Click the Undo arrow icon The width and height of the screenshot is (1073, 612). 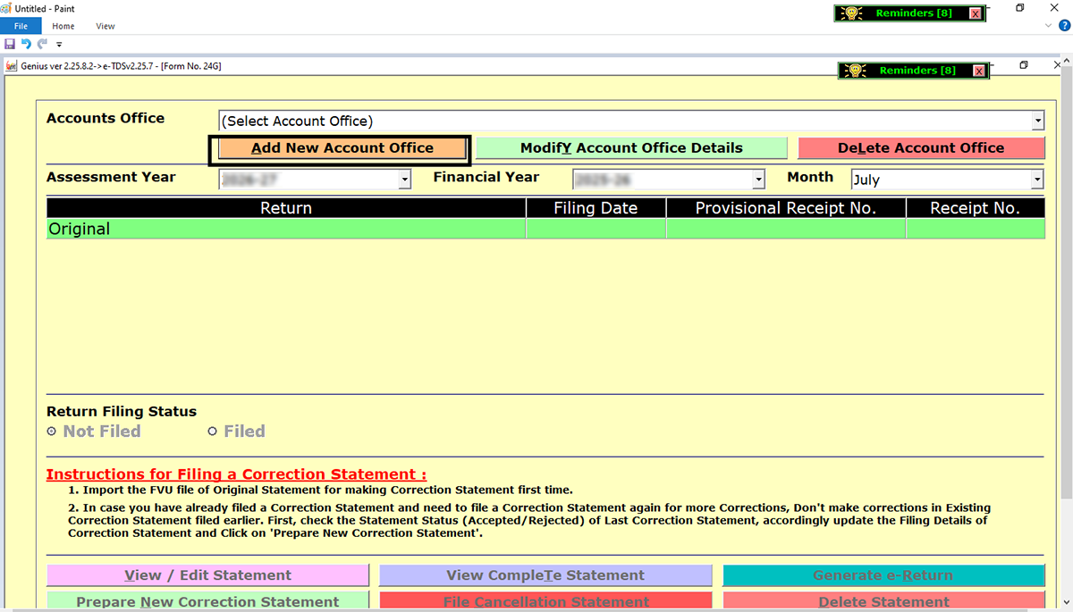(26, 44)
